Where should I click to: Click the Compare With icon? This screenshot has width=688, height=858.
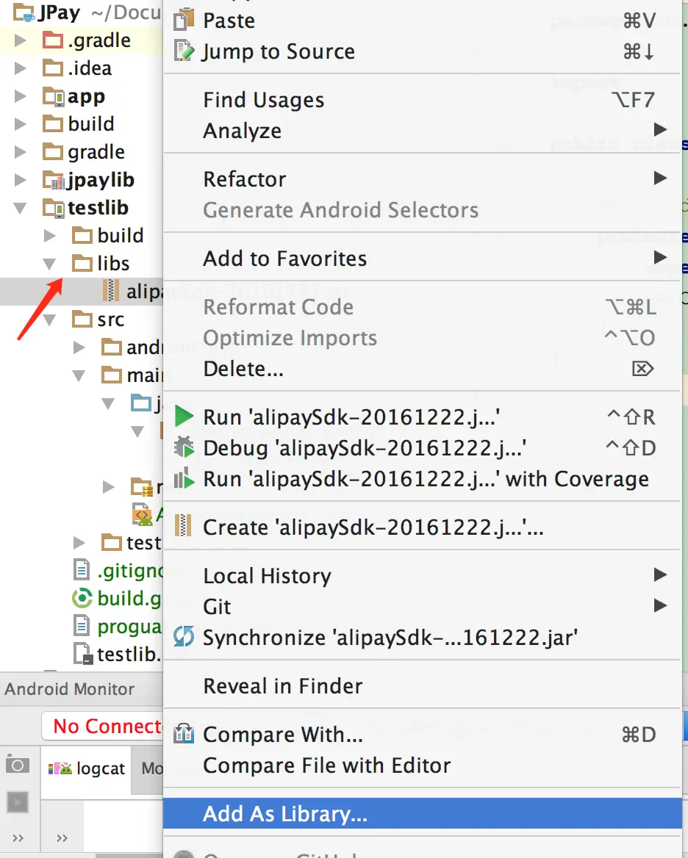184,733
